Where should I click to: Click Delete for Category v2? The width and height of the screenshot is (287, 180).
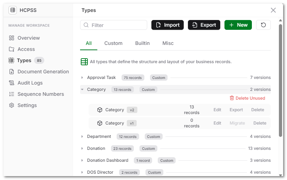[x=257, y=110]
